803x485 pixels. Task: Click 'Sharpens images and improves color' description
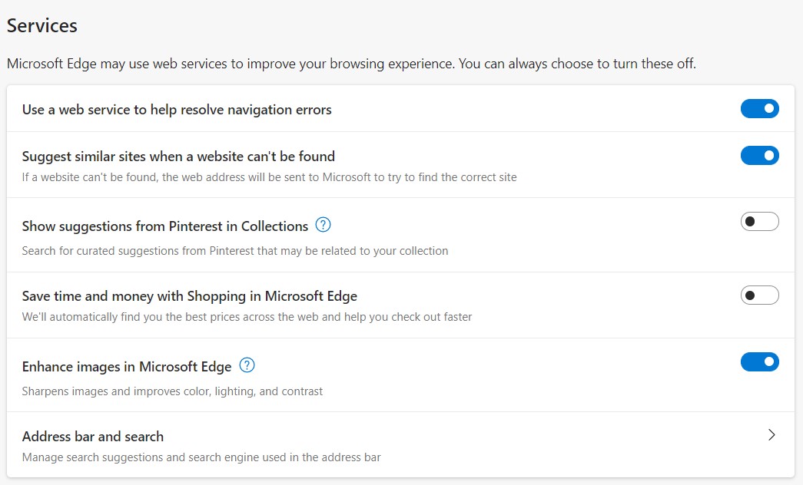coord(172,391)
